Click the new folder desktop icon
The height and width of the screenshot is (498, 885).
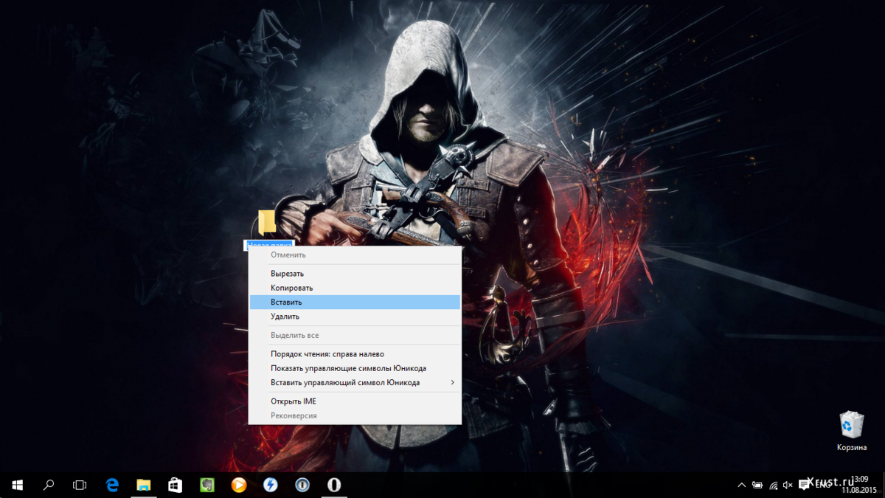tap(267, 221)
